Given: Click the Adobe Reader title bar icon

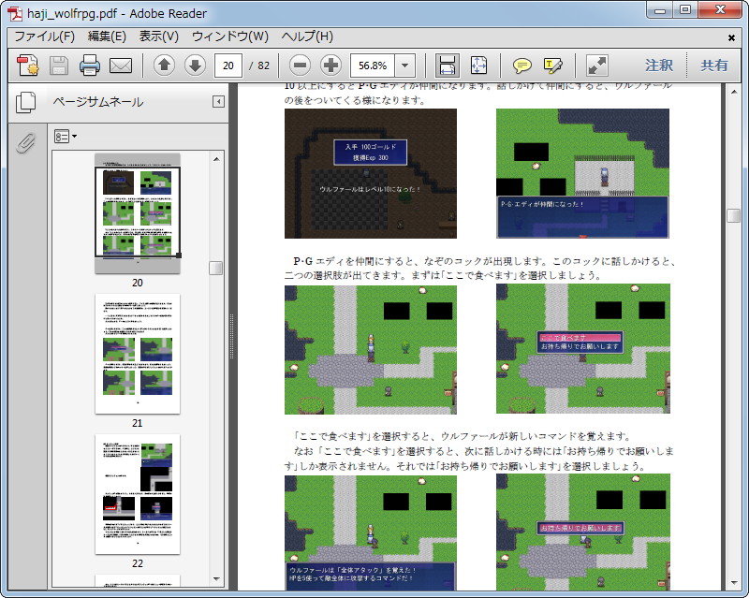Looking at the screenshot, I should click(15, 13).
